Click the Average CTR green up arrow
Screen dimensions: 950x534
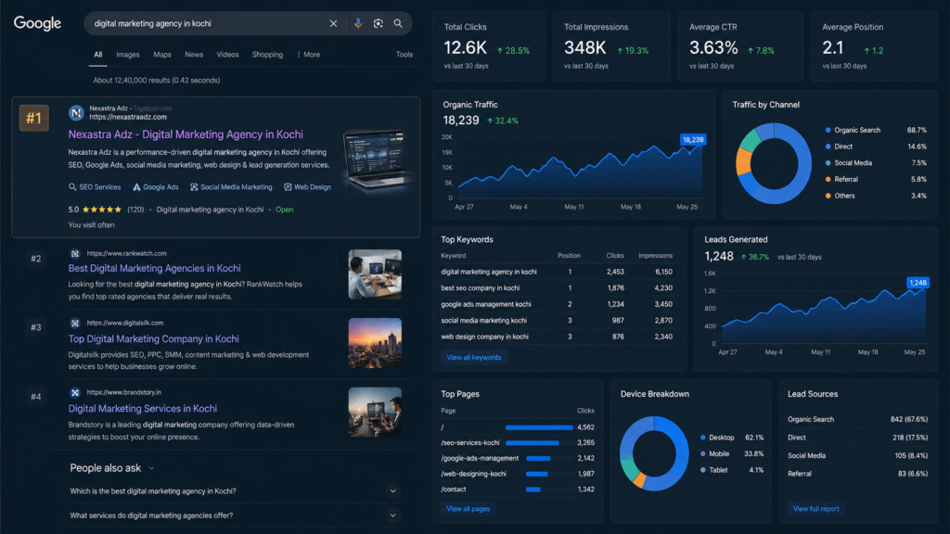(751, 51)
